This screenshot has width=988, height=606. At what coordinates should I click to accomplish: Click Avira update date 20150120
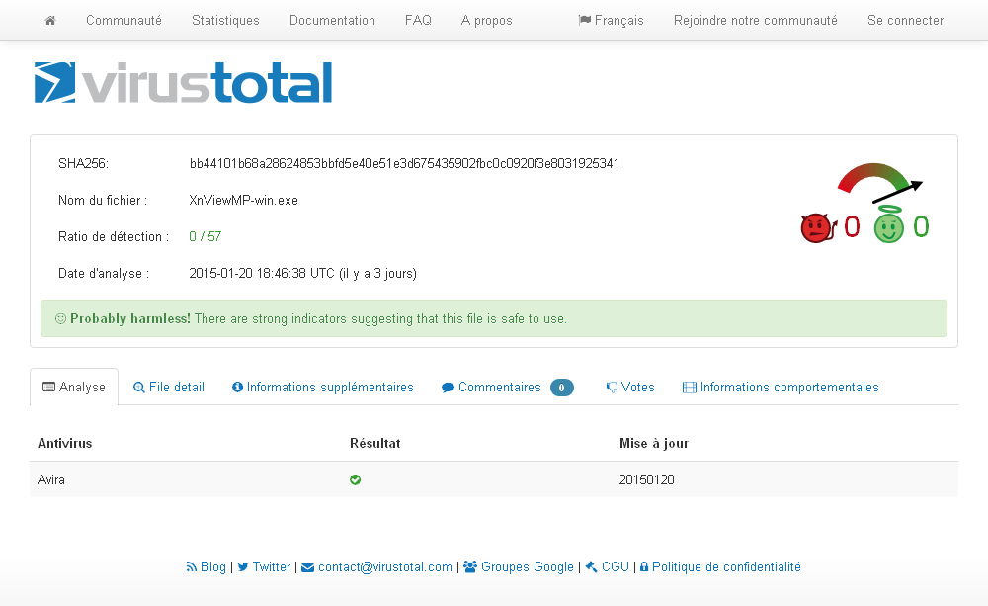click(x=646, y=479)
